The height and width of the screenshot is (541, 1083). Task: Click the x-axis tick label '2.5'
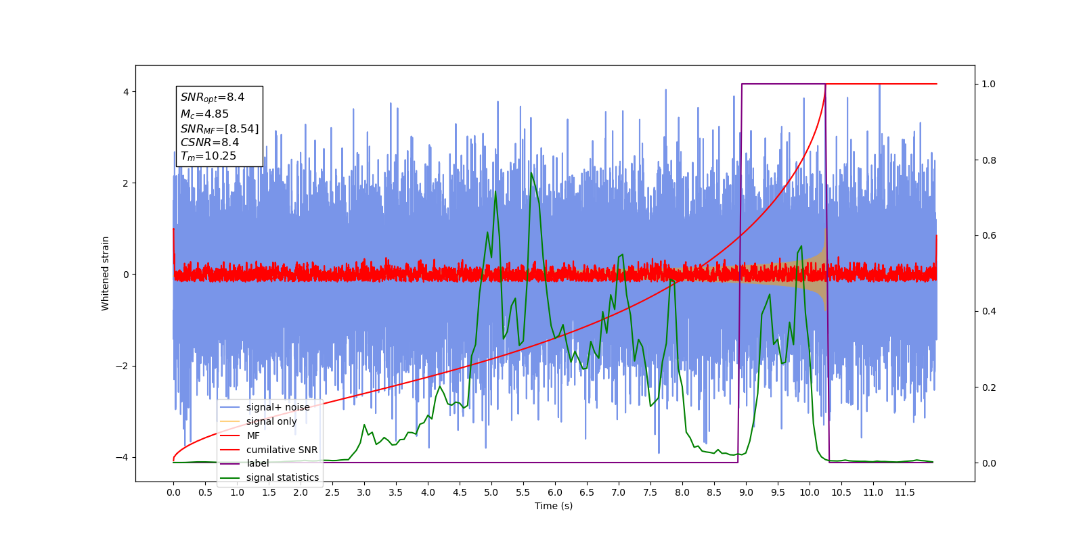[332, 492]
